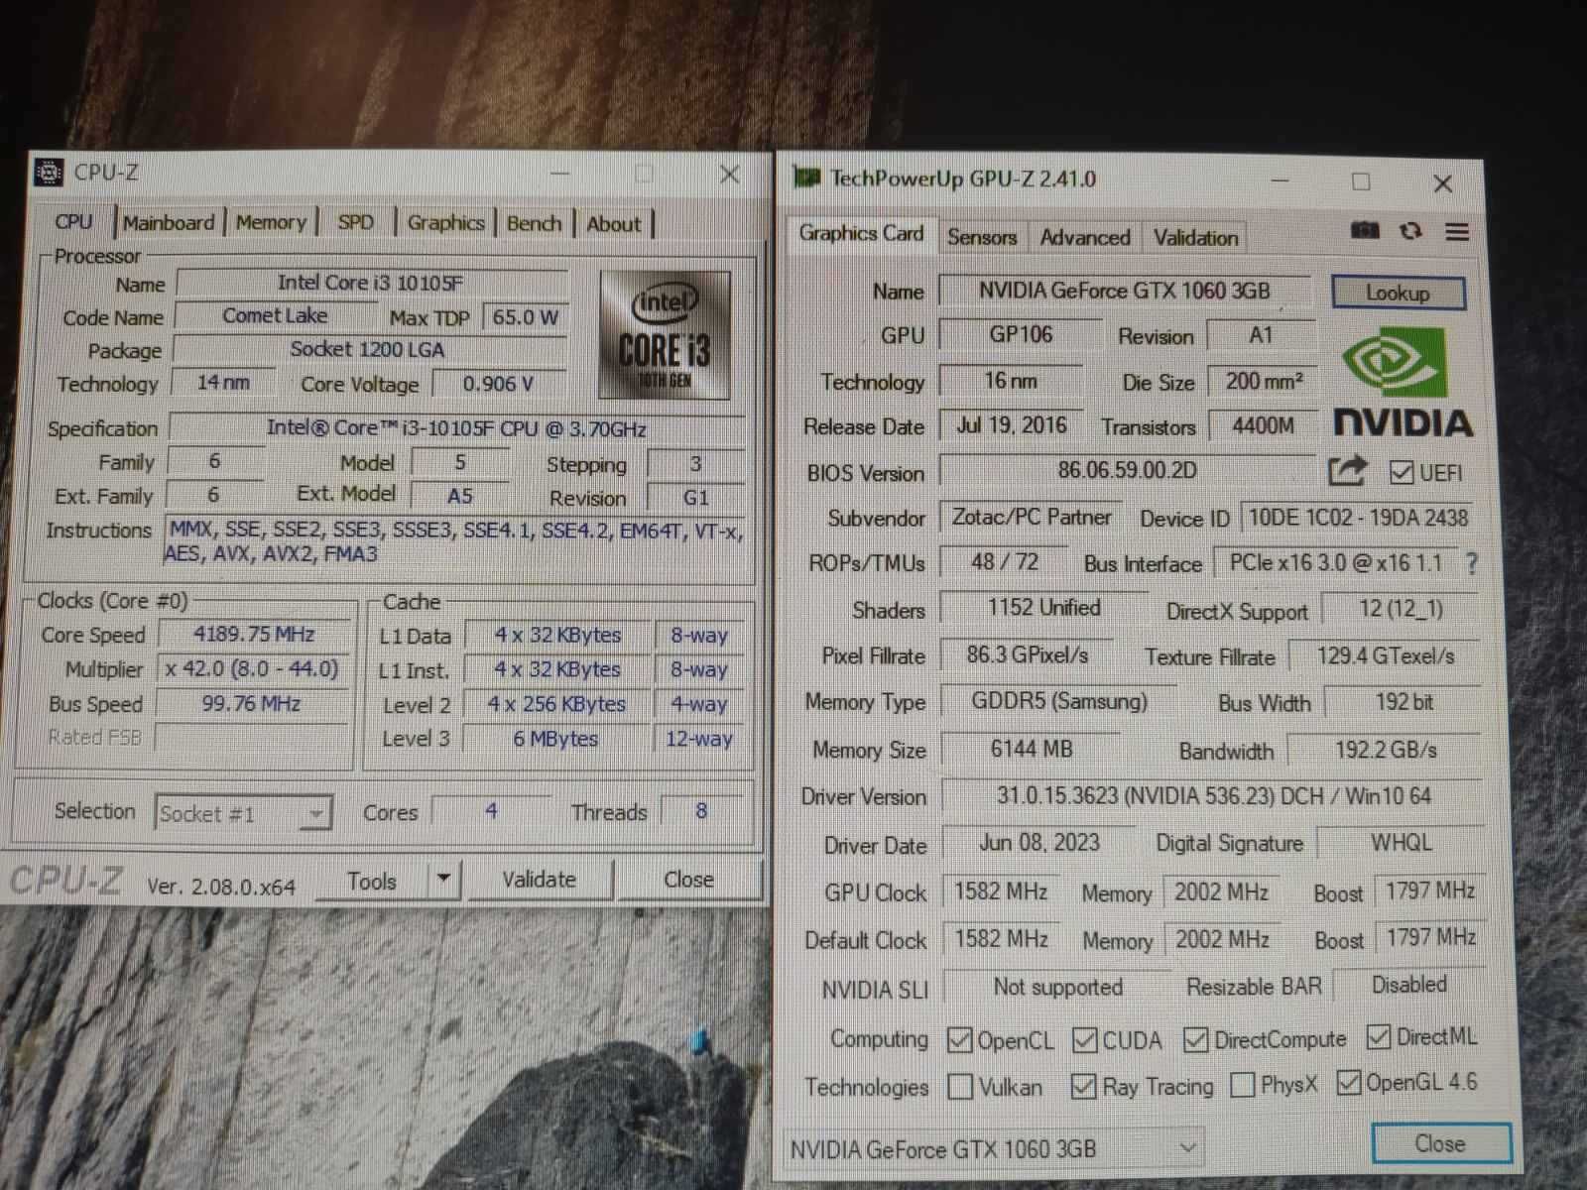Click the Resizable BAR value Disabled
This screenshot has height=1190, width=1587.
coord(1408,985)
